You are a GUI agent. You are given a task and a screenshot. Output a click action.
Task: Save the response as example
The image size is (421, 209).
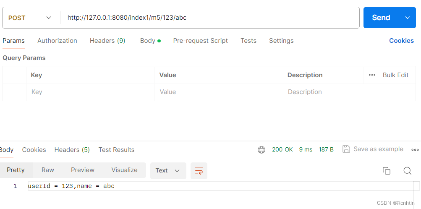pos(373,149)
